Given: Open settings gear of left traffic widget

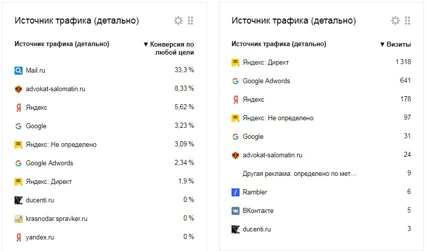Looking at the screenshot, I should [x=178, y=21].
